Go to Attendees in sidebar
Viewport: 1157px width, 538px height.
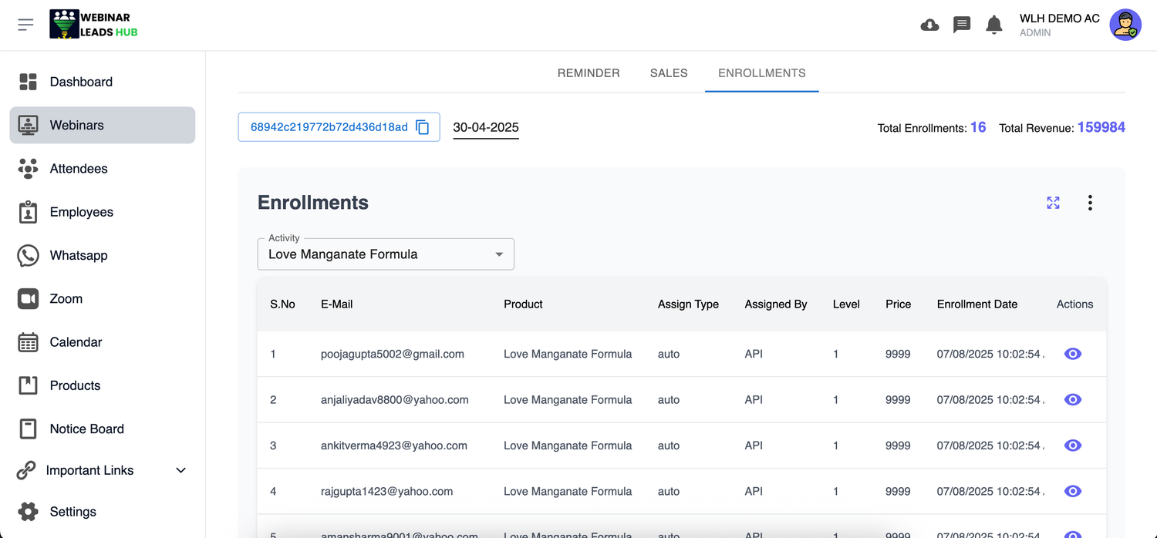coord(79,169)
